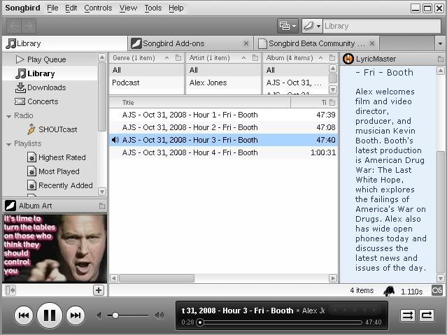447x335 pixels.
Task: Close the Songbird Beta Community tab
Action: (x=372, y=43)
